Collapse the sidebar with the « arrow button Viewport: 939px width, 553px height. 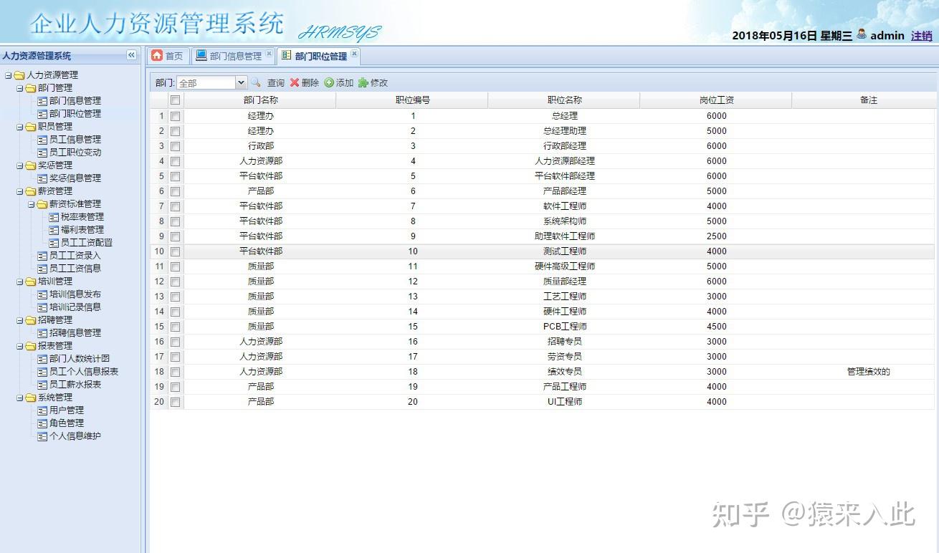click(x=131, y=55)
